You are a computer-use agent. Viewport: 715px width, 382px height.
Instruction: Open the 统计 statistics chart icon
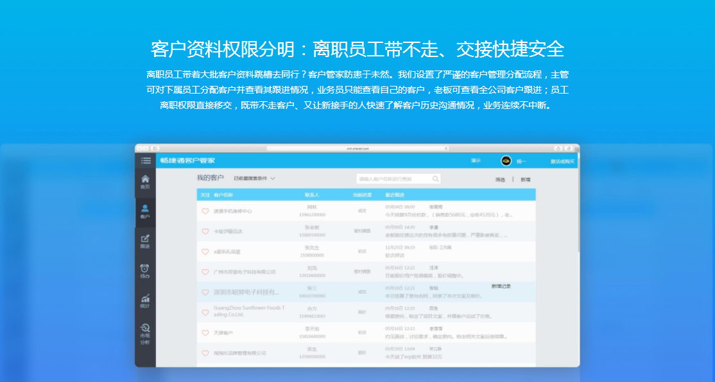click(x=145, y=301)
